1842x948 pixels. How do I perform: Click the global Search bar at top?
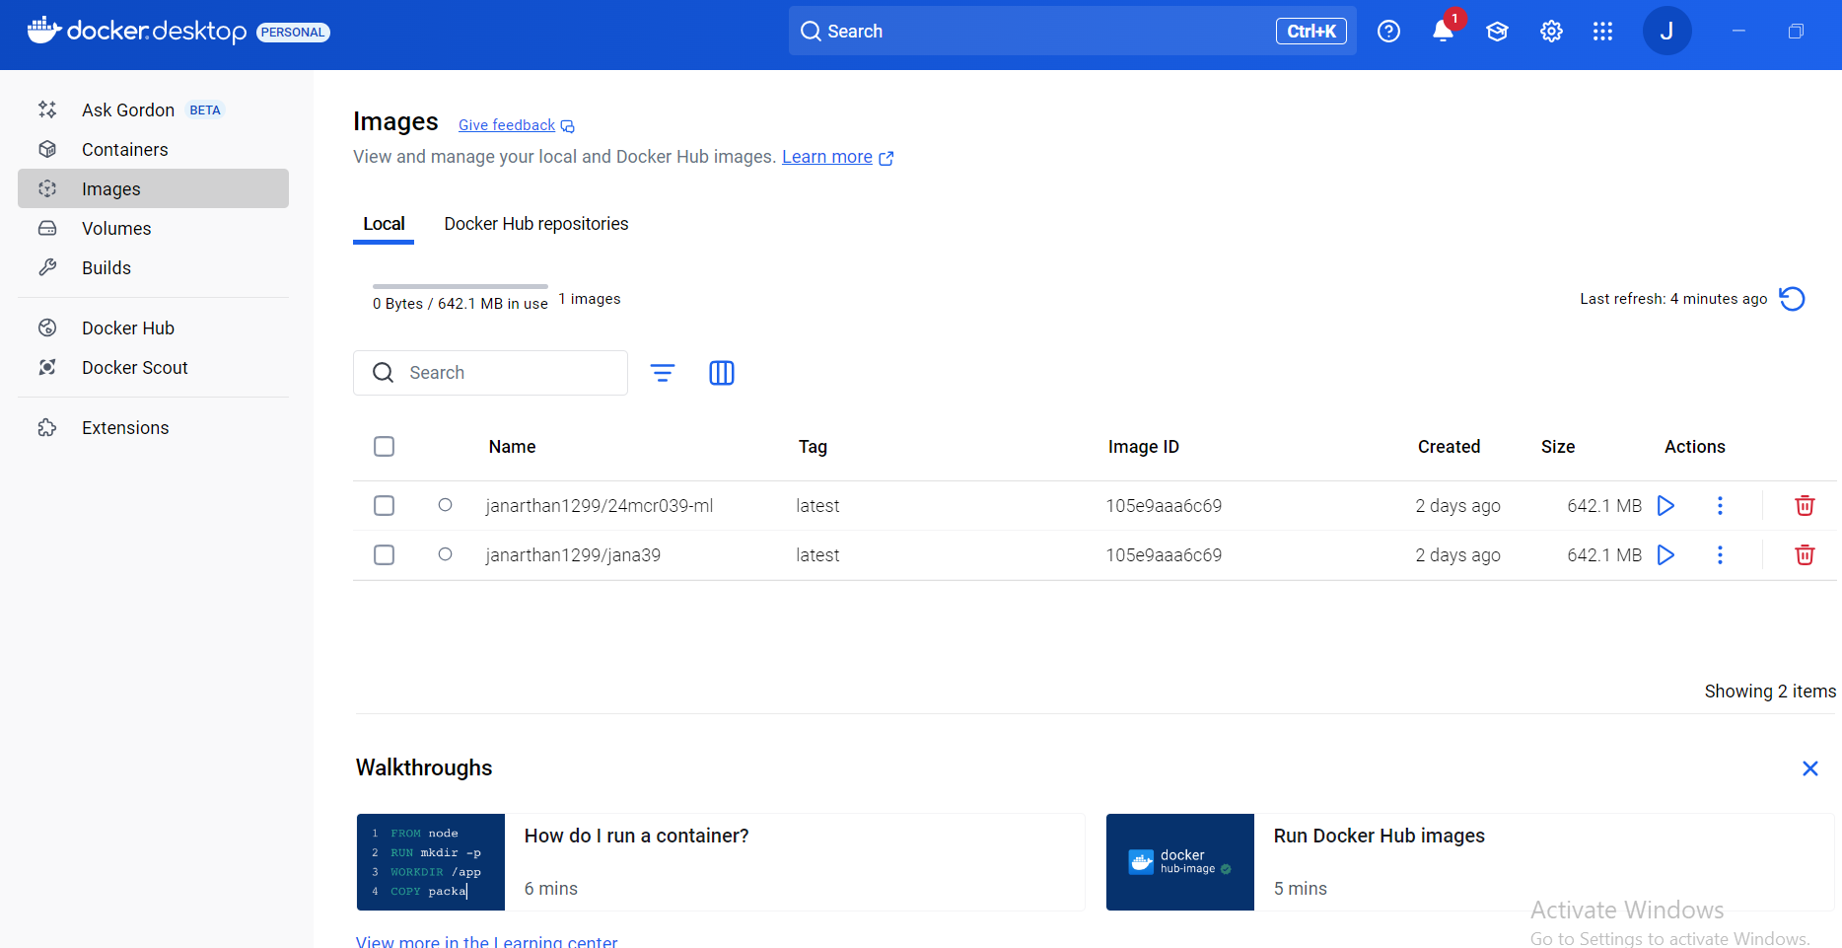1072,31
